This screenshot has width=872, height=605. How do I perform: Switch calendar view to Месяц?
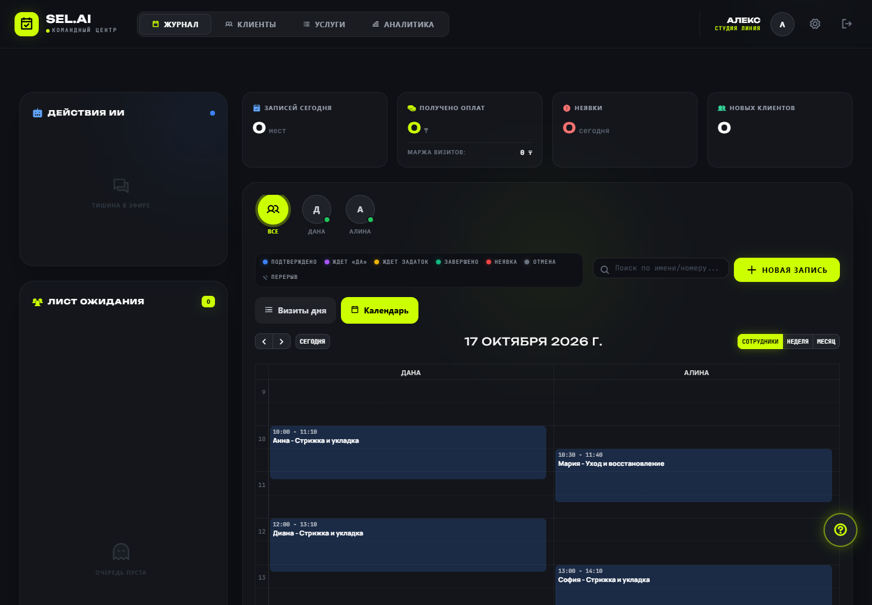pos(826,342)
